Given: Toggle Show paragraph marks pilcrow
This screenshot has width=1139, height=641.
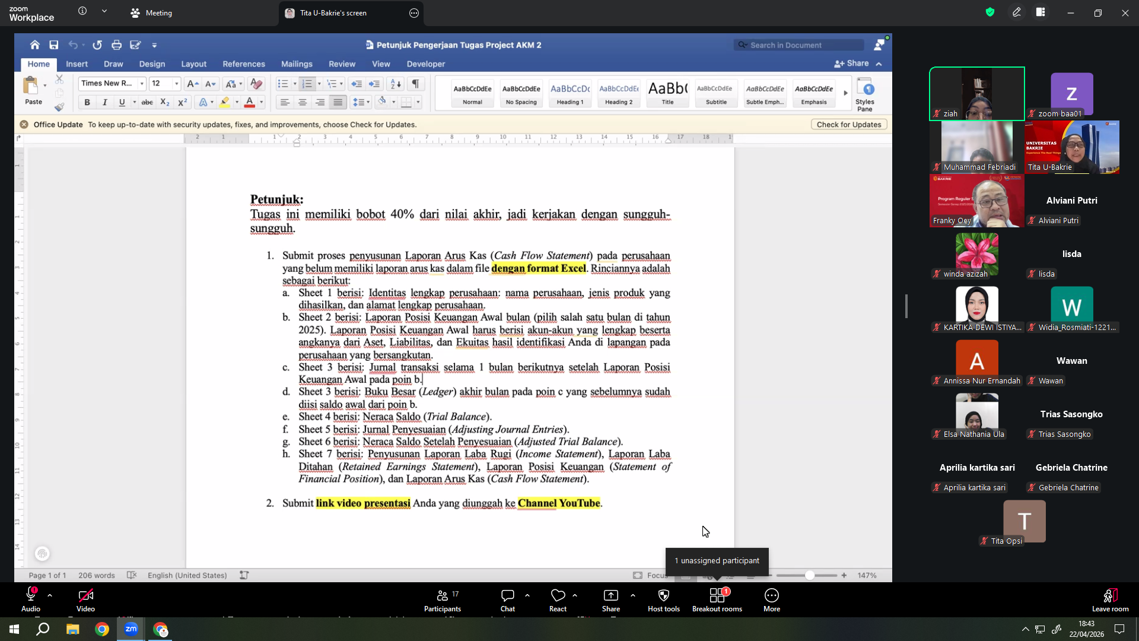Looking at the screenshot, I should 416,84.
